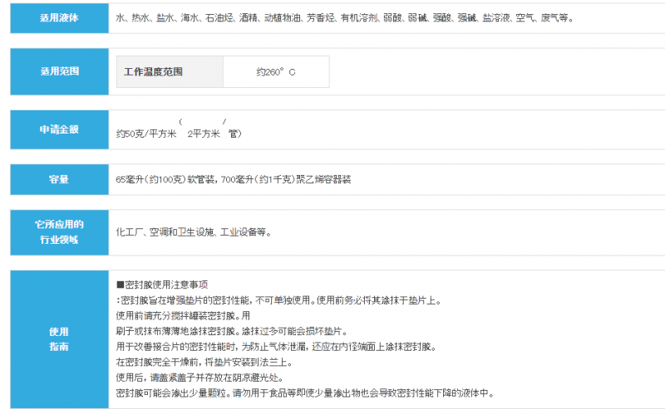Screen dimensions: 665x409
Task: Click the line 在密封胶完全干燥前 about flange installation
Action: coord(215,361)
